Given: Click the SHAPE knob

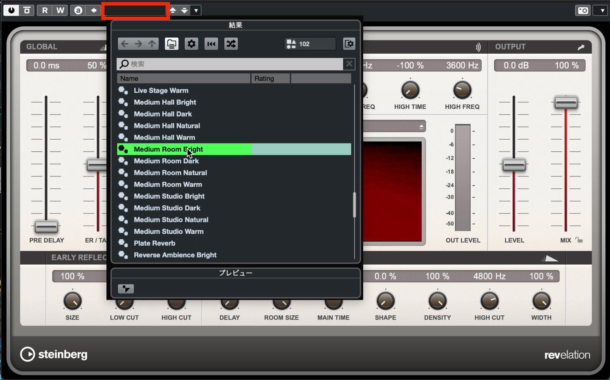Looking at the screenshot, I should tap(385, 301).
